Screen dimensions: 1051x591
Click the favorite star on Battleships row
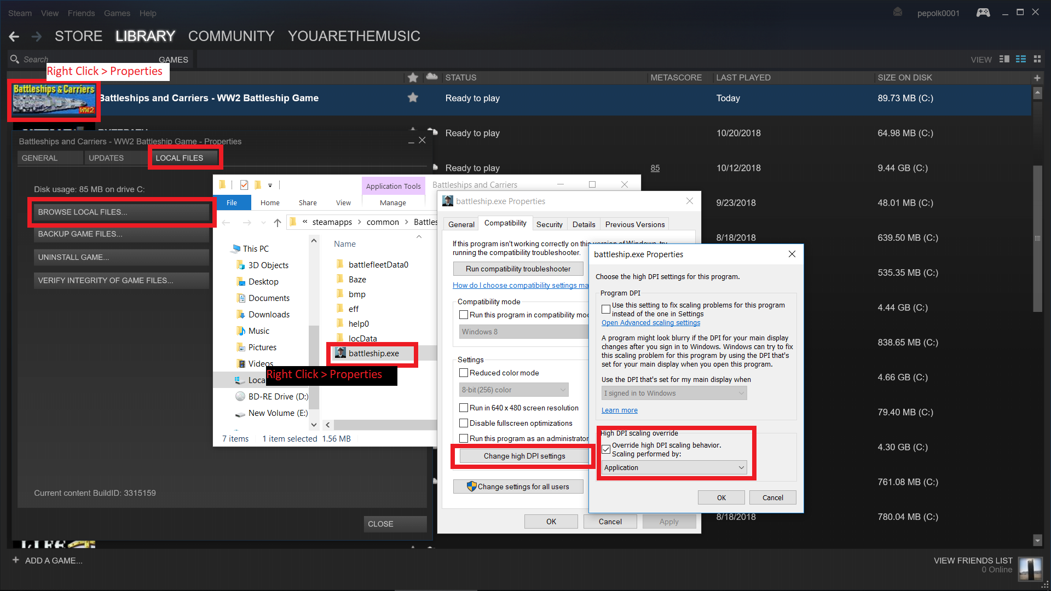pyautogui.click(x=413, y=97)
